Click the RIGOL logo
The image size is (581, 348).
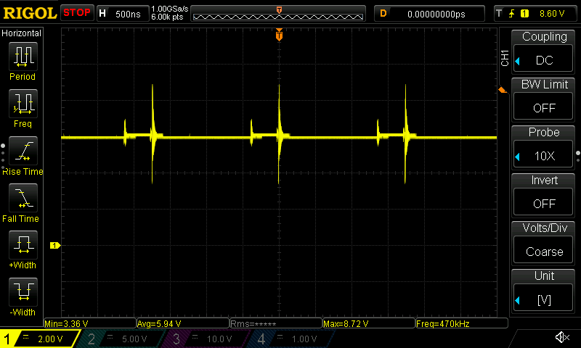pyautogui.click(x=30, y=13)
